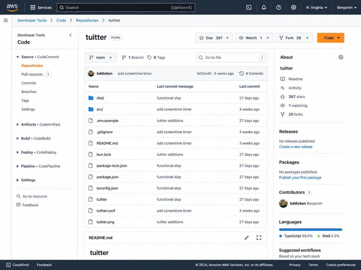The image size is (361, 270).
Task: Open Commits in the sidebar
Action: [x=29, y=83]
